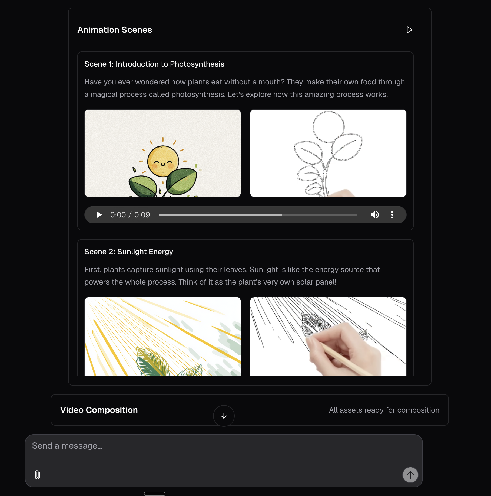Play all Animation Scenes

(409, 30)
